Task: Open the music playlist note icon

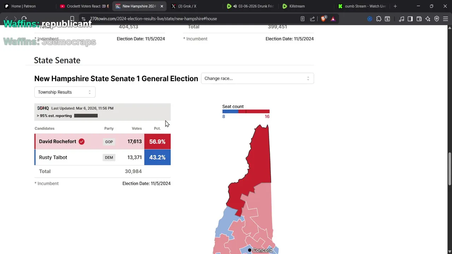Action: (402, 19)
